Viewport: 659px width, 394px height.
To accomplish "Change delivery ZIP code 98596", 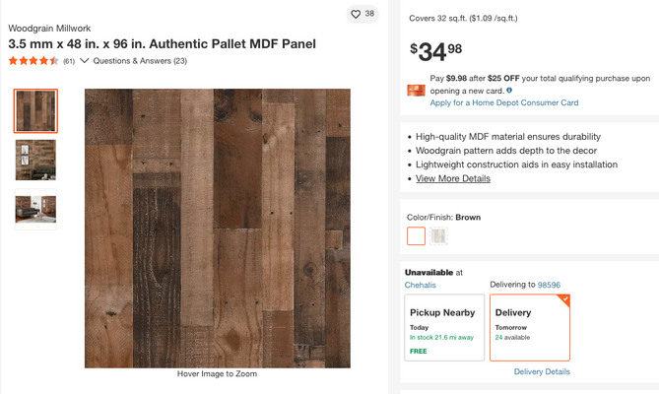I will [549, 285].
